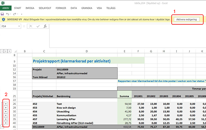Switch to the INFOGA ribbon tab

point(30,8)
